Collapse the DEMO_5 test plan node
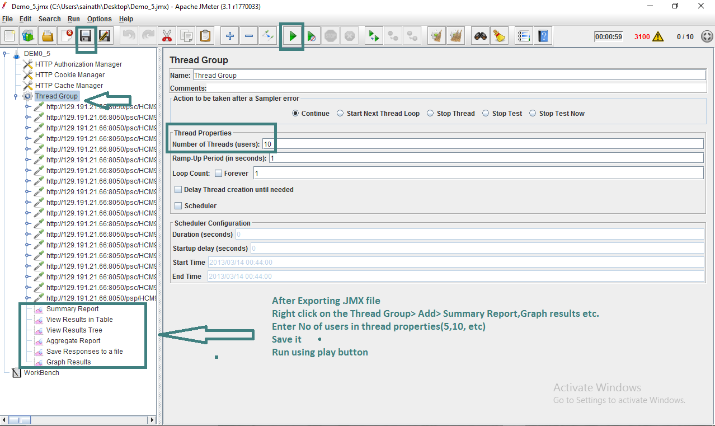The width and height of the screenshot is (715, 426). tap(5, 54)
